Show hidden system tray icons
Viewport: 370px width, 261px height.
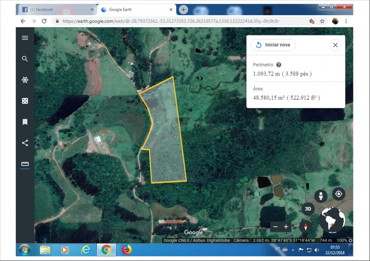coord(293,250)
